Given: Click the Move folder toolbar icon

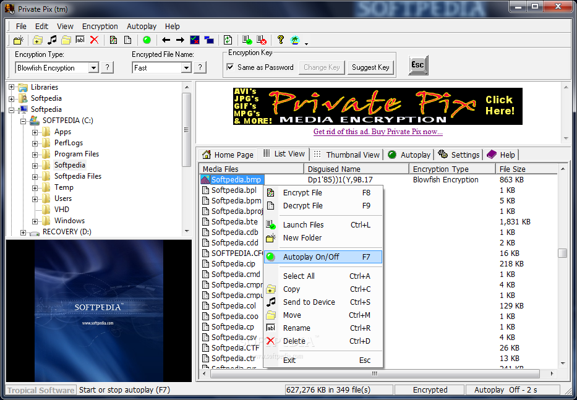Looking at the screenshot, I should [66, 40].
